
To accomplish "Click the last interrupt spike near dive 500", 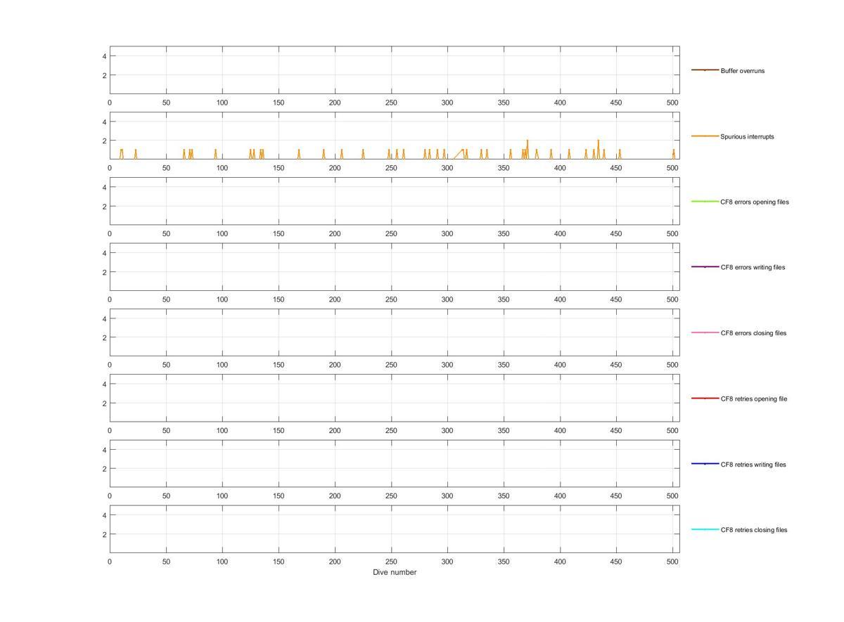I will pyautogui.click(x=673, y=154).
